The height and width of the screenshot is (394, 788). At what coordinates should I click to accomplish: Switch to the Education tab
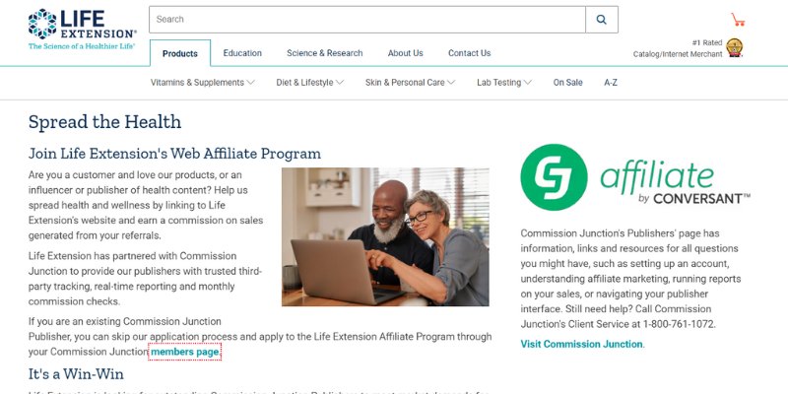(242, 53)
